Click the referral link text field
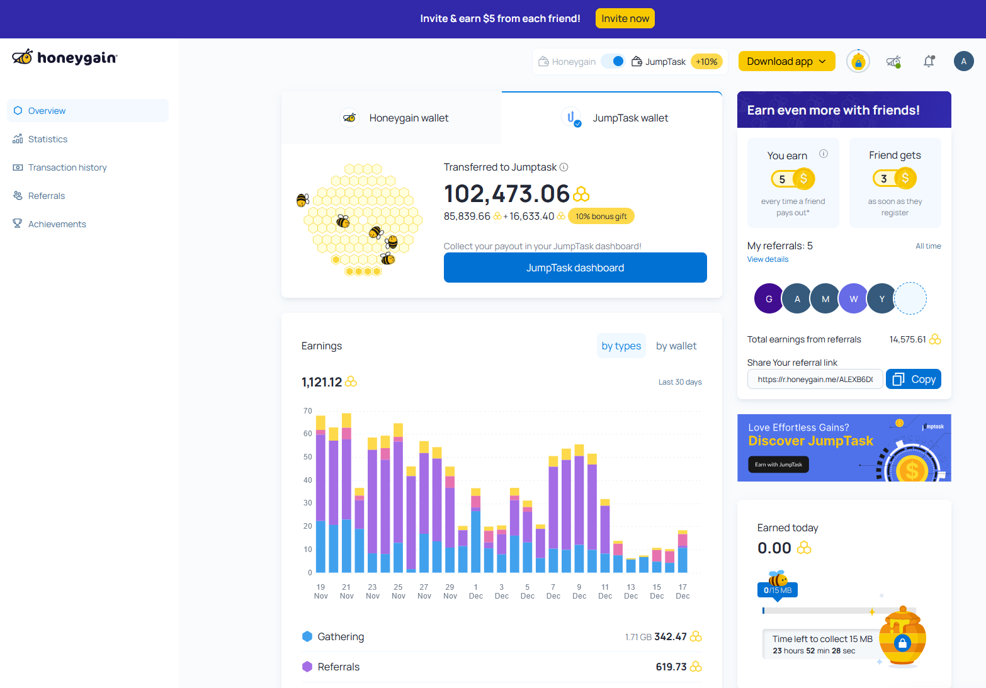Image resolution: width=986 pixels, height=688 pixels. click(815, 379)
